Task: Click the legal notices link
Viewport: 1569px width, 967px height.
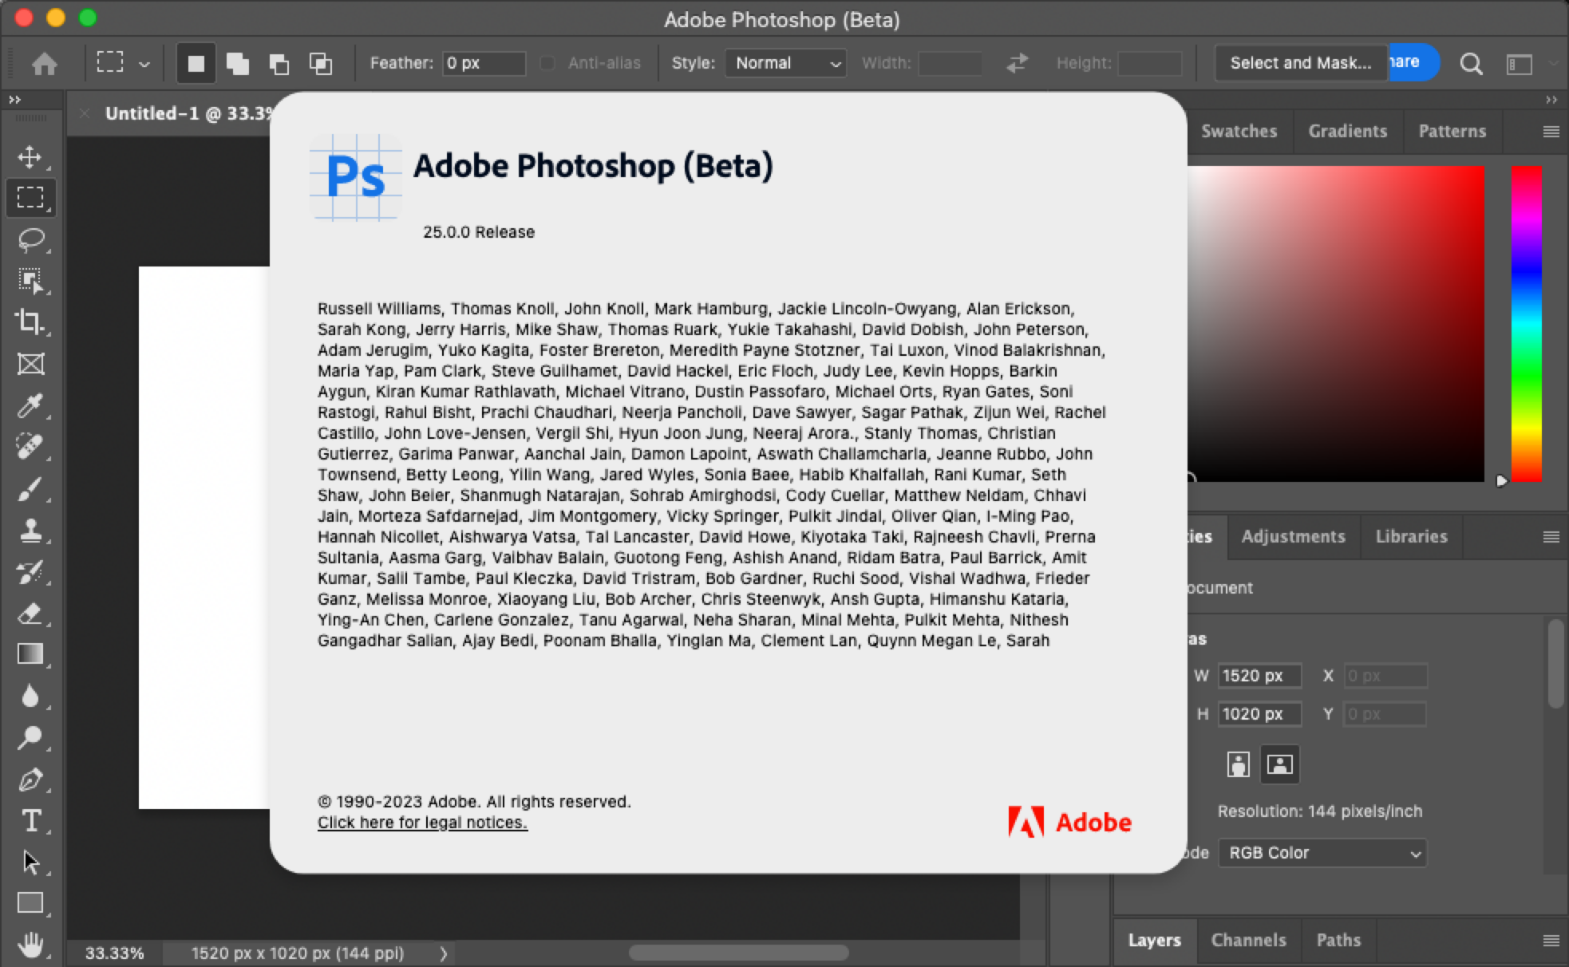Action: coord(422,823)
